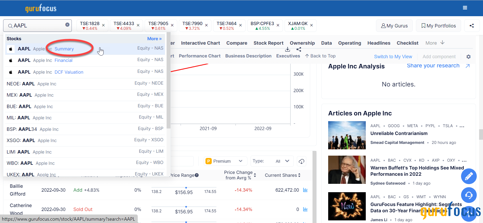Choose MIL: AAPL Apple Inc result
Image resolution: width=483 pixels, height=223 pixels.
85,118
